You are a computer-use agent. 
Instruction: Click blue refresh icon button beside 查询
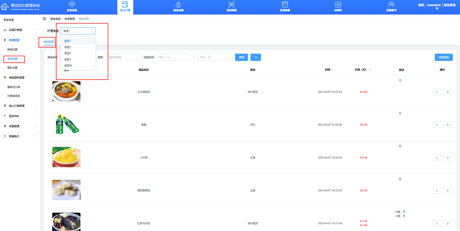[256, 57]
